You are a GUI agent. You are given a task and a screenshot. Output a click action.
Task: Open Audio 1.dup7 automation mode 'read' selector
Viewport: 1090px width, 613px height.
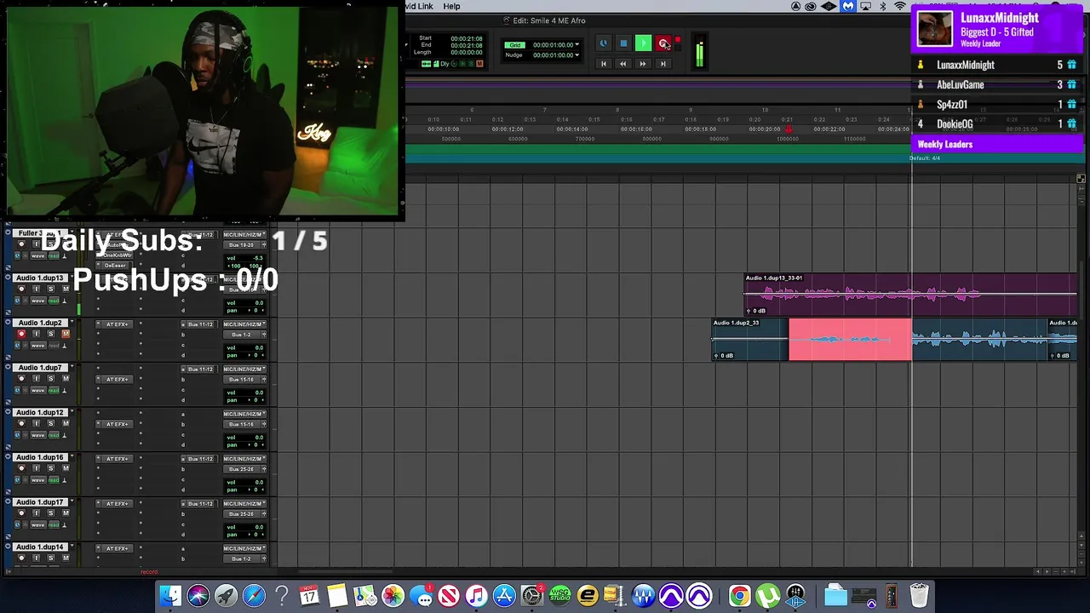tap(54, 391)
